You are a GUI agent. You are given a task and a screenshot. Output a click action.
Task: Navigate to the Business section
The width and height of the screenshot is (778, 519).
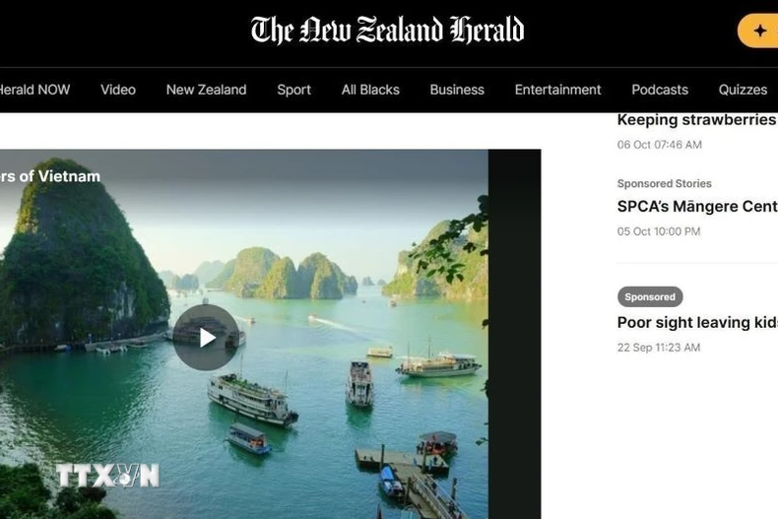[457, 90]
